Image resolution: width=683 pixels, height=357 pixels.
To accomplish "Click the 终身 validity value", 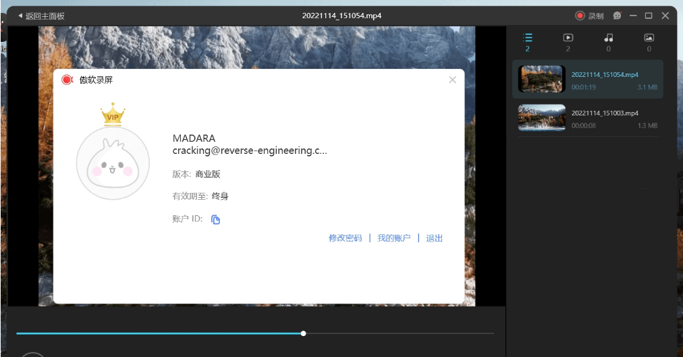I will click(x=220, y=196).
